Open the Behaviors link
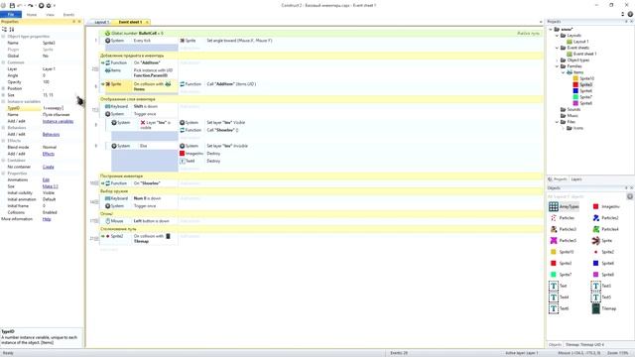 tap(51, 134)
